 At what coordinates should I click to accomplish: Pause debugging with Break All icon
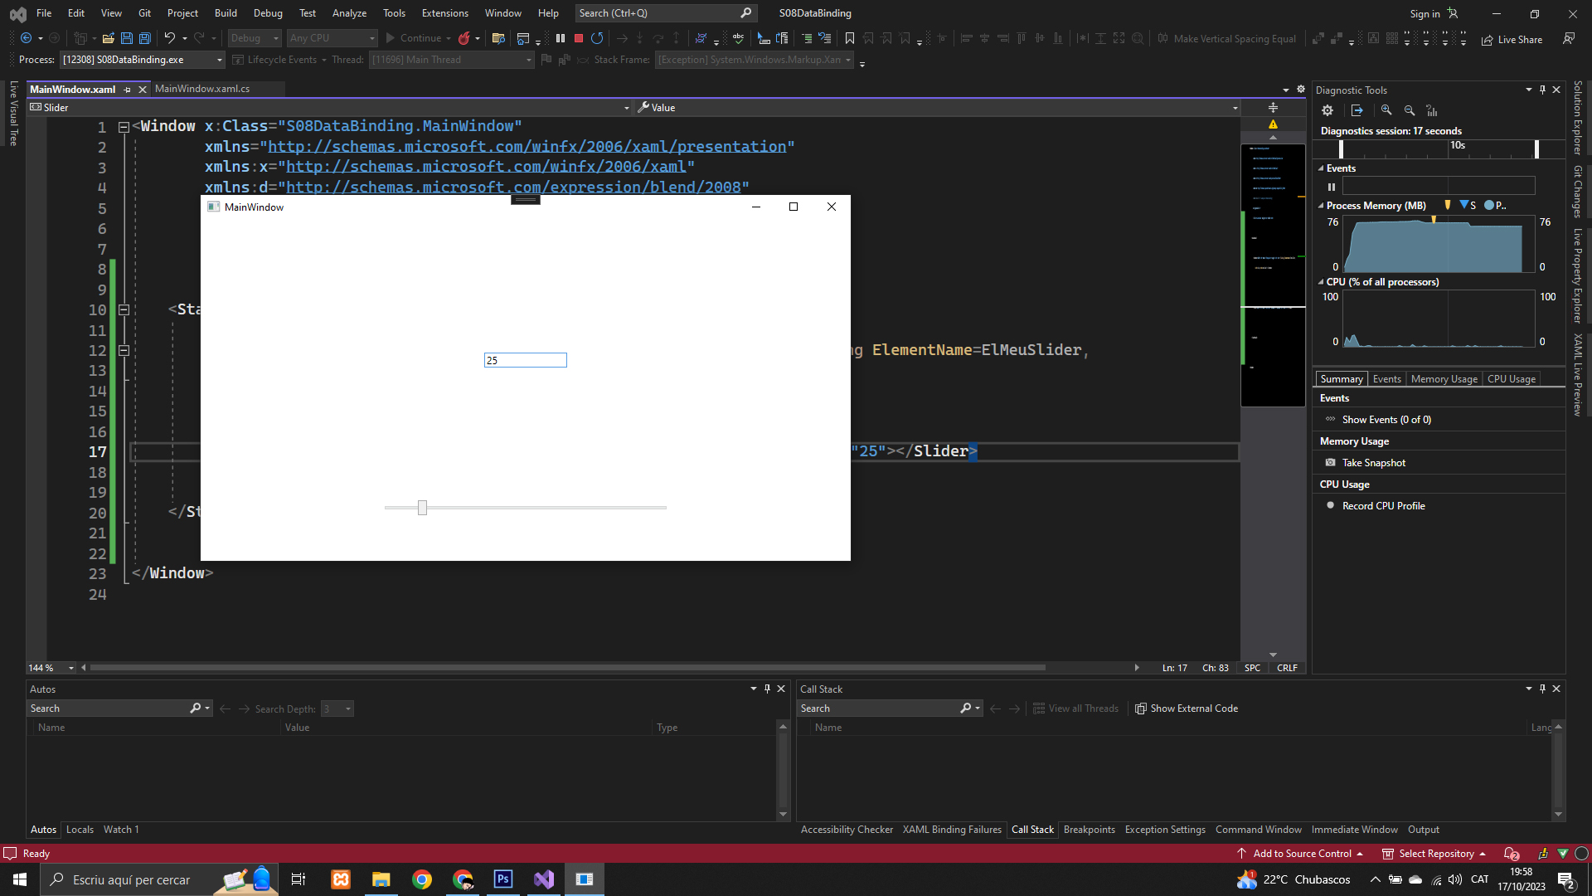pos(561,38)
